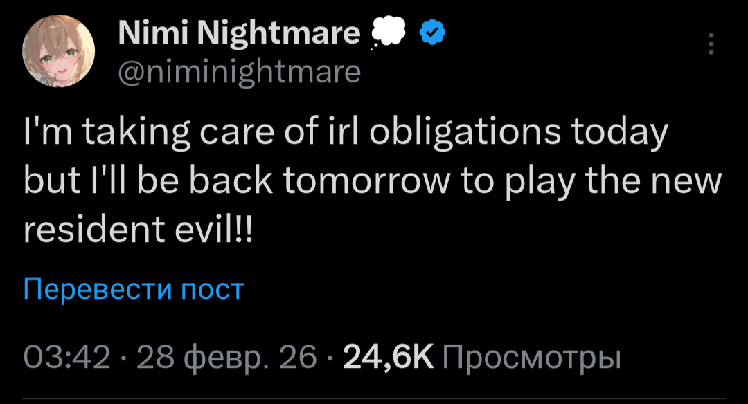Tap the "Перевести пост" translate link
Image resolution: width=748 pixels, height=404 pixels.
tap(134, 289)
